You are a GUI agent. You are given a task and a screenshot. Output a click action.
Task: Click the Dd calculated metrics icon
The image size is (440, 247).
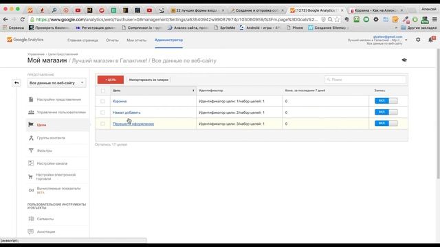pyautogui.click(x=31, y=191)
